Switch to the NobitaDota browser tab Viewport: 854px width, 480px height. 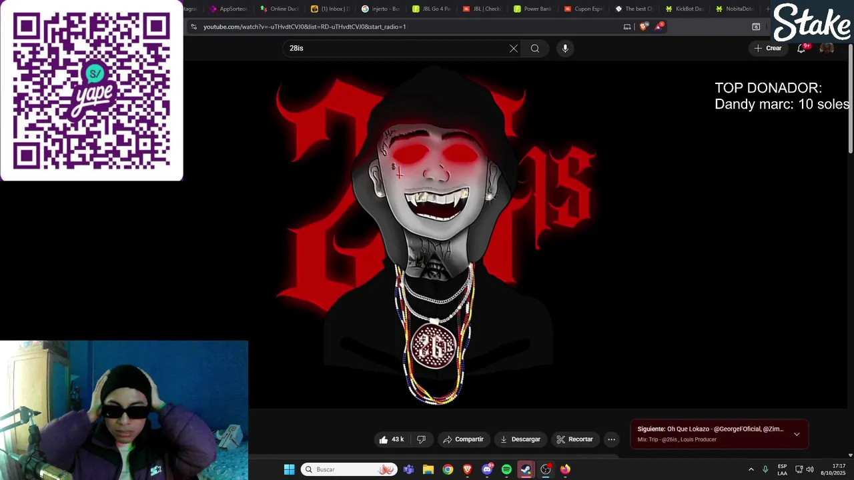[735, 9]
